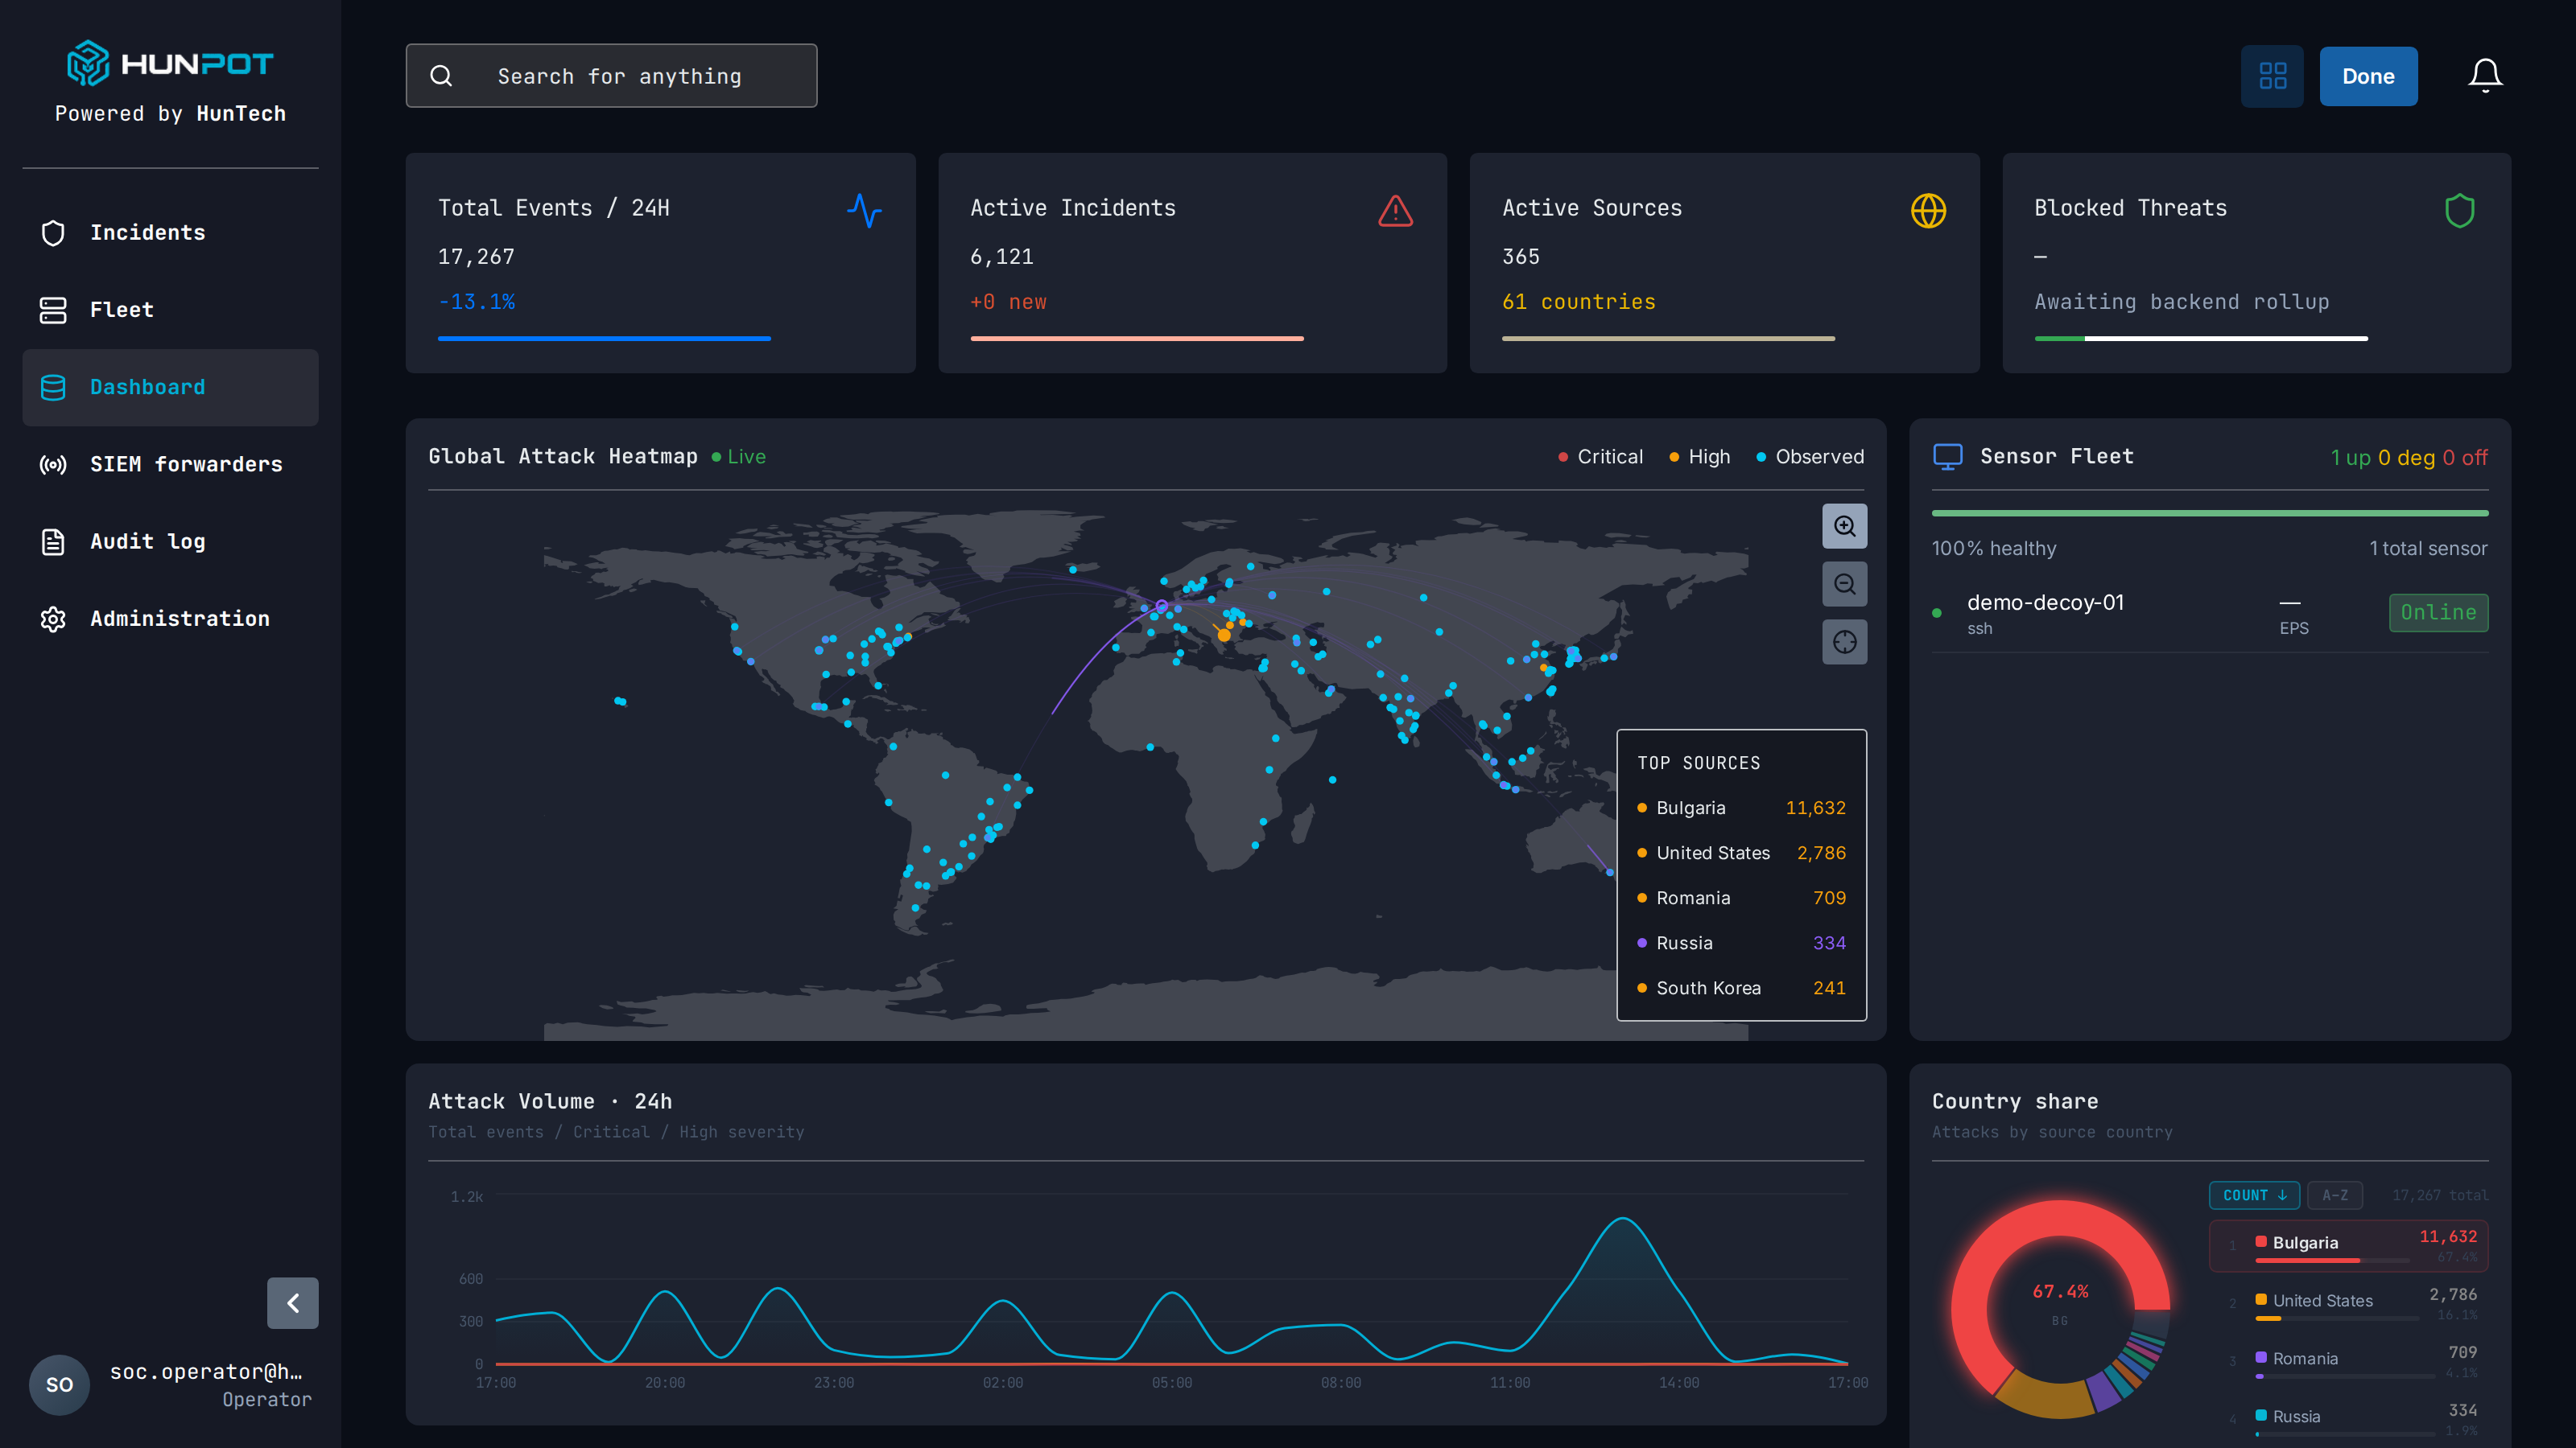Click the soc.operator user name
The height and width of the screenshot is (1448, 2576).
point(205,1371)
